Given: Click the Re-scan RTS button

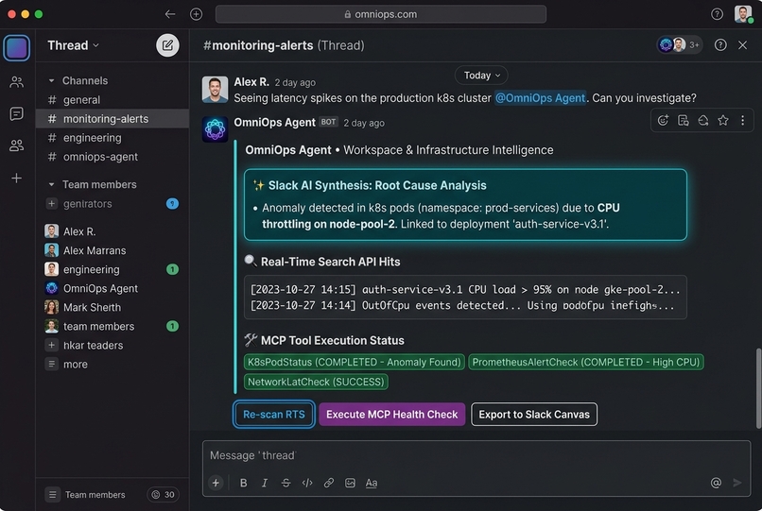Looking at the screenshot, I should (x=274, y=415).
